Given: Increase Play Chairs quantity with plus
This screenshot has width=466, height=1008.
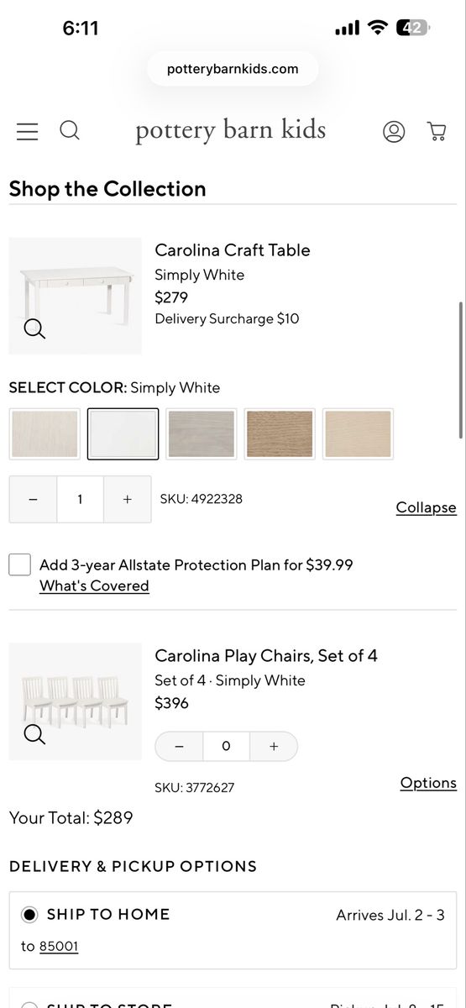Looking at the screenshot, I should tap(274, 746).
